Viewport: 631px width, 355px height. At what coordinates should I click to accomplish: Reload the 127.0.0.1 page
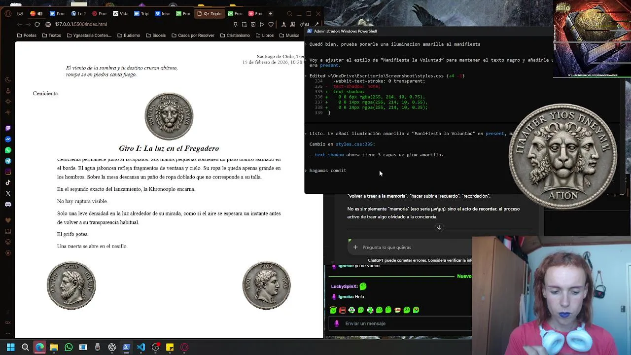pos(37,24)
